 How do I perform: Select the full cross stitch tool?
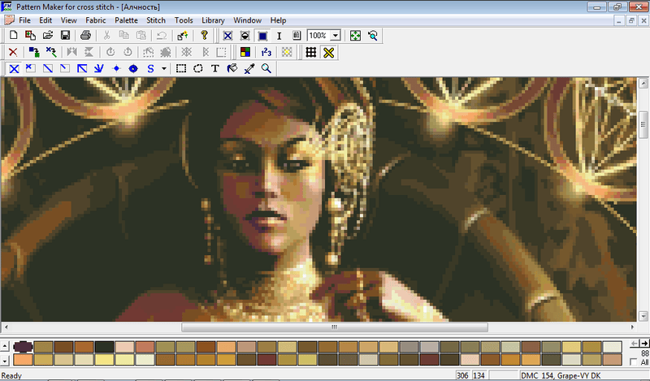(14, 69)
